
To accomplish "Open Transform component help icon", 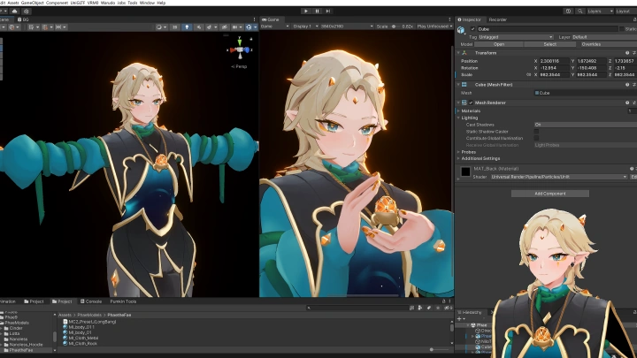I will click(627, 53).
